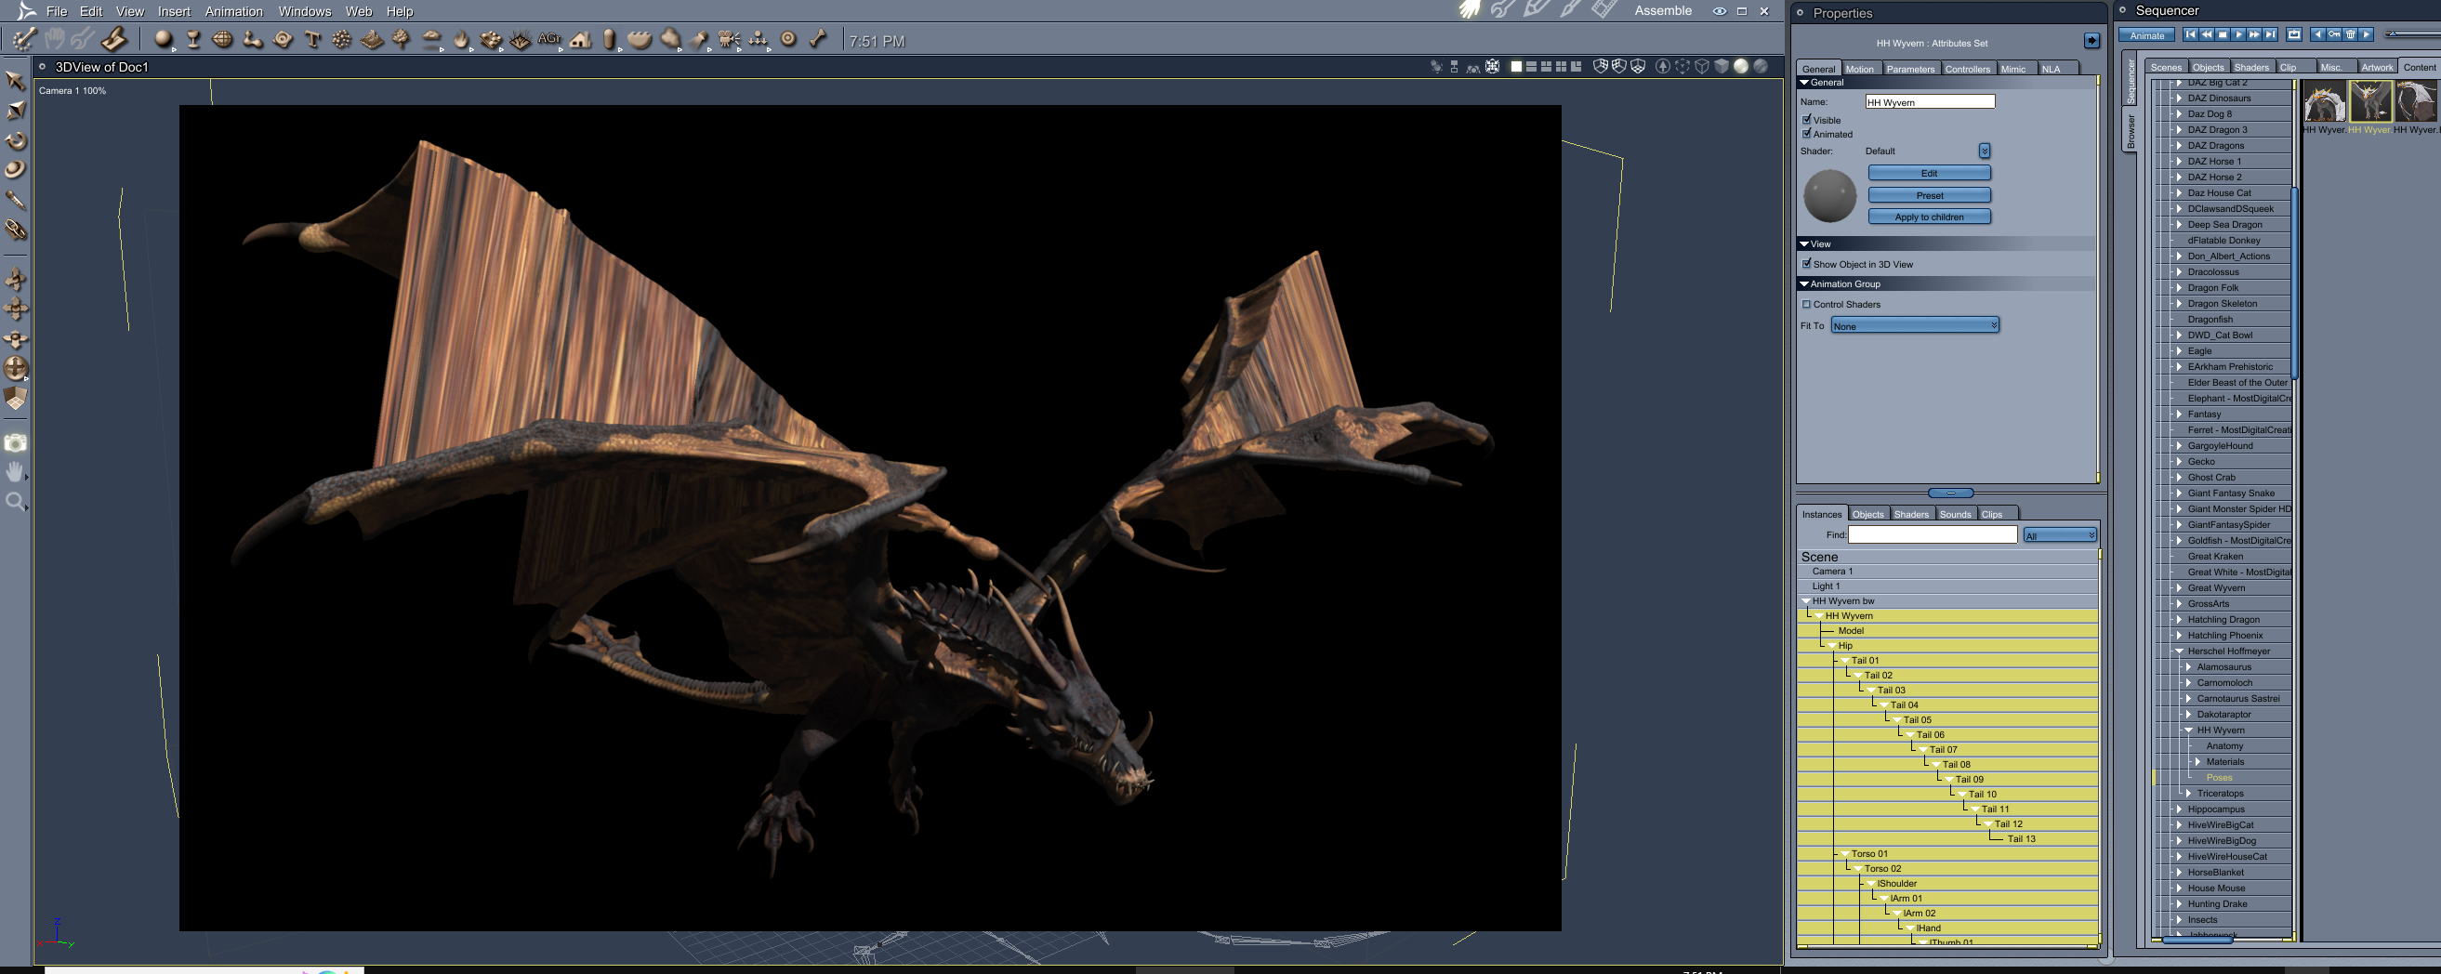The image size is (2441, 974).
Task: Collapse the Herschel Hoffmeyer folder
Action: 2180,651
